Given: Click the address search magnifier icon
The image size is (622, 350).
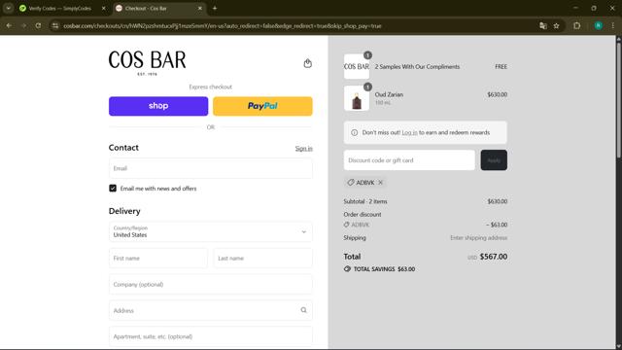Looking at the screenshot, I should tap(303, 310).
